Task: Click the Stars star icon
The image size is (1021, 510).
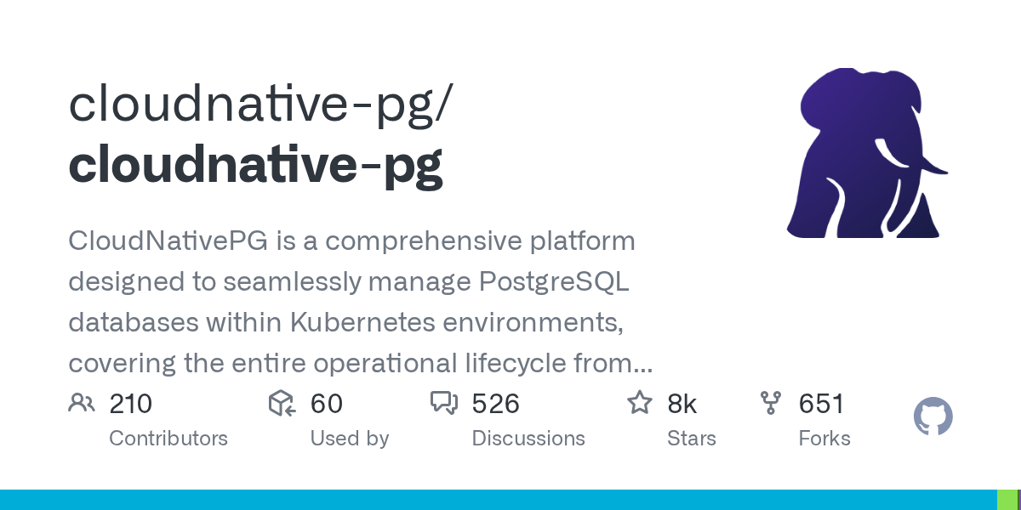Action: [x=639, y=403]
